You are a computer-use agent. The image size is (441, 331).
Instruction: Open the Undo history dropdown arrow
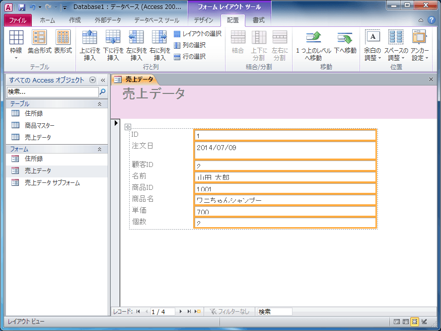[x=40, y=7]
